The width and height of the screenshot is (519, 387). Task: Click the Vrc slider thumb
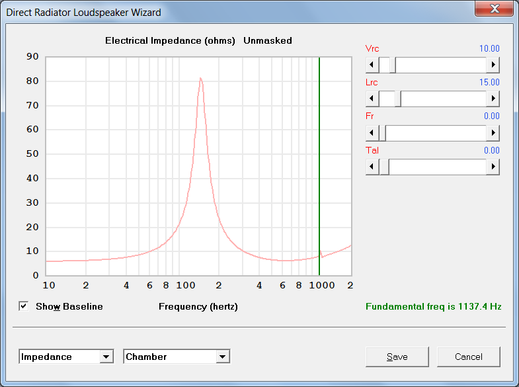coord(393,65)
